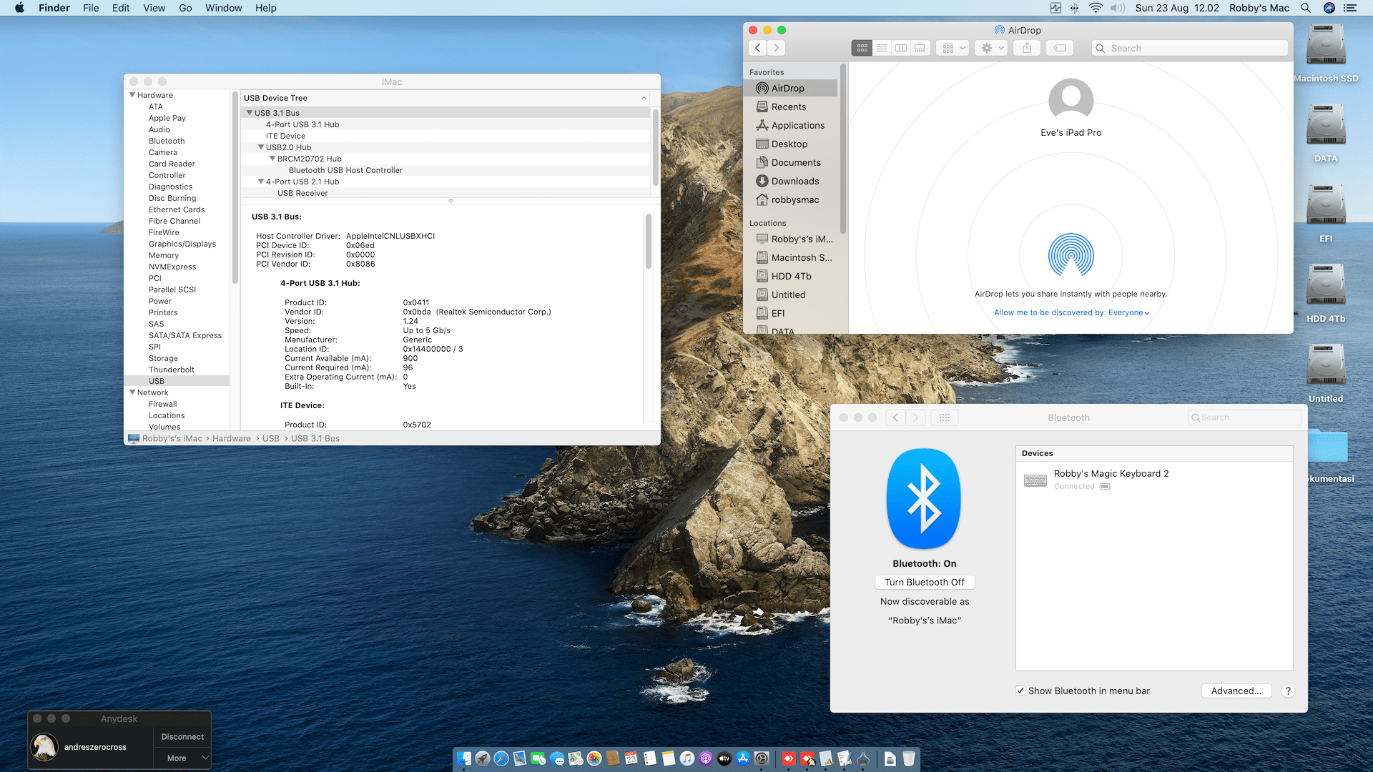Click the Search field in Bluetooth preferences
Viewport: 1373px width, 772px height.
pos(1245,417)
